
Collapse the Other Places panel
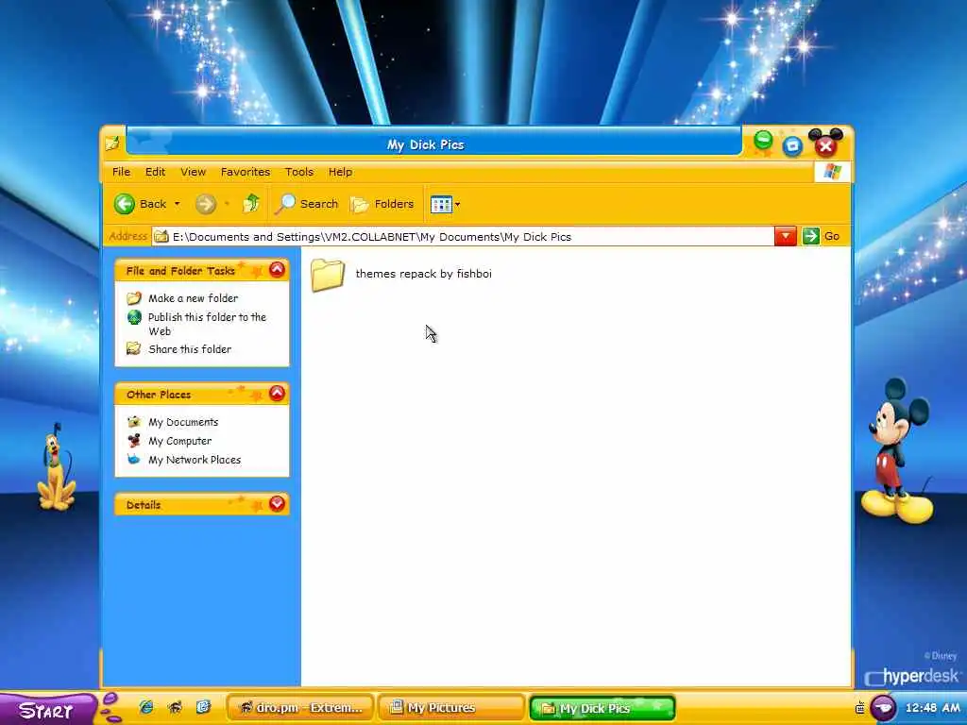coord(277,394)
